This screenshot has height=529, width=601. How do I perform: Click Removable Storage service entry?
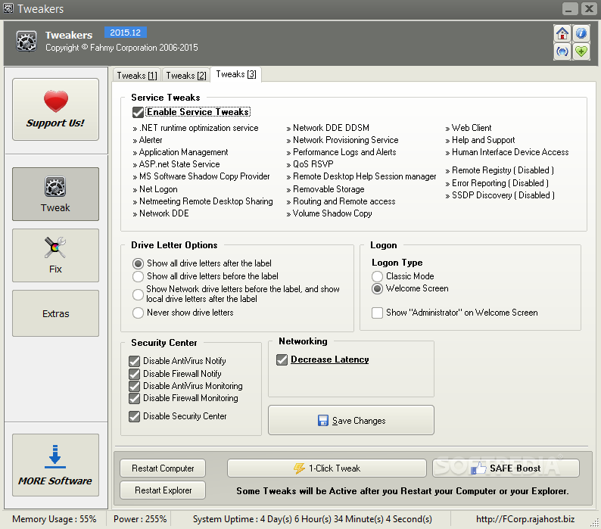tap(325, 189)
